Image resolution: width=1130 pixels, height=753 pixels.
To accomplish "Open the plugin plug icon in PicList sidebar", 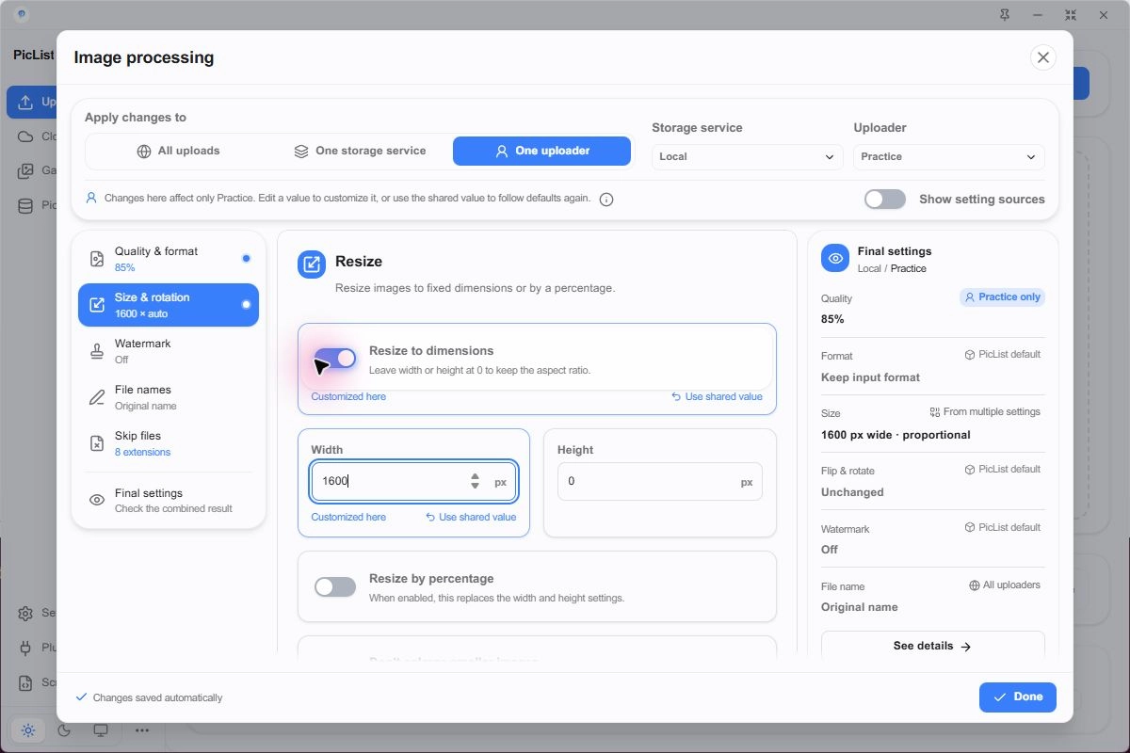I will pyautogui.click(x=25, y=648).
